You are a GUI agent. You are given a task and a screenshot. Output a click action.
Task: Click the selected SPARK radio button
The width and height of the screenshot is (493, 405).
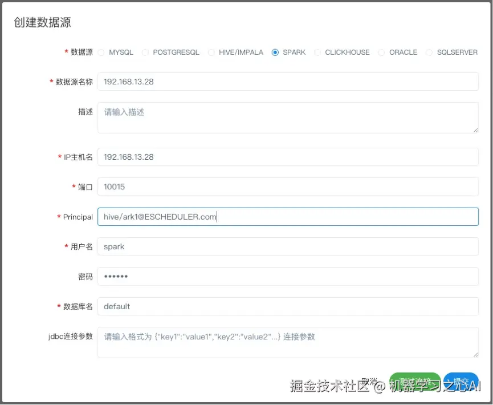pos(275,52)
